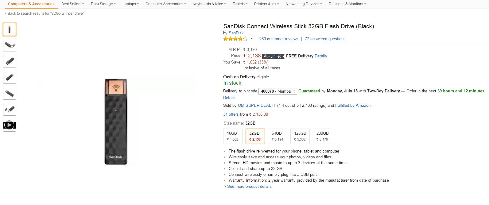Click the Amazon Fulfilled badge icon

273,56
